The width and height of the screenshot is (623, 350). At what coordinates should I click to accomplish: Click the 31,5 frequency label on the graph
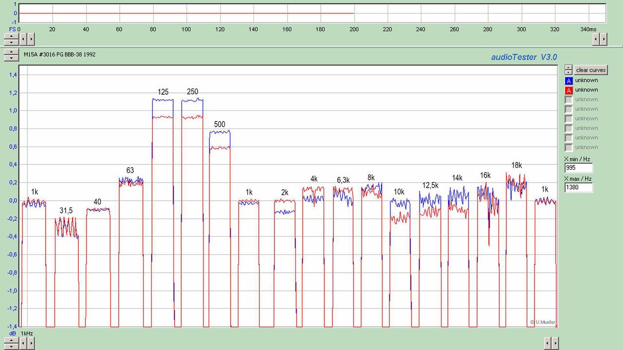click(66, 210)
